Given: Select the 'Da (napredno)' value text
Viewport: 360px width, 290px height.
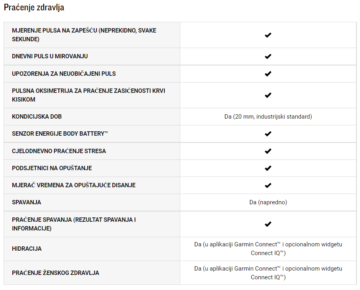Looking at the screenshot, I should tap(268, 202).
